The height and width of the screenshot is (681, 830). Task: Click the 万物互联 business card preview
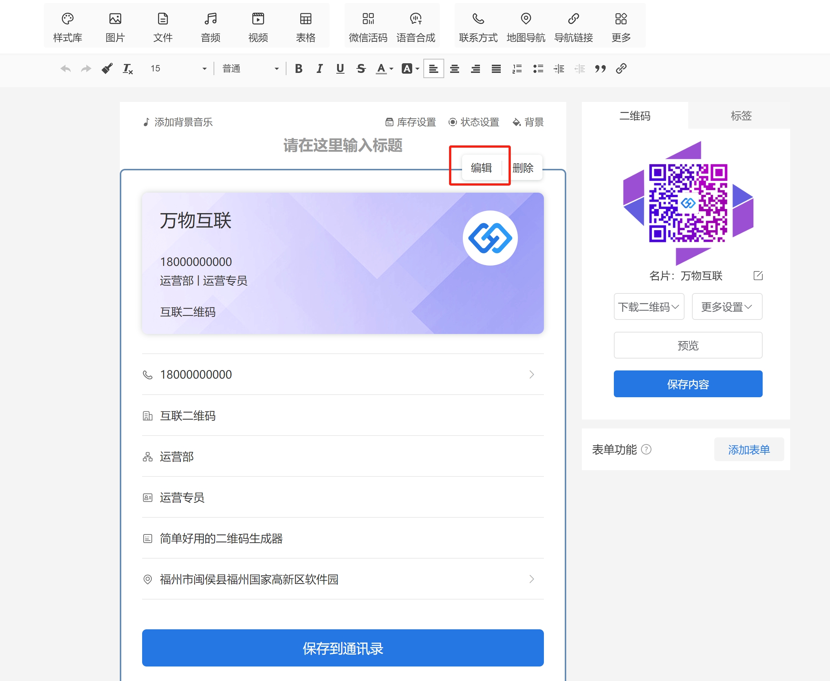[343, 263]
